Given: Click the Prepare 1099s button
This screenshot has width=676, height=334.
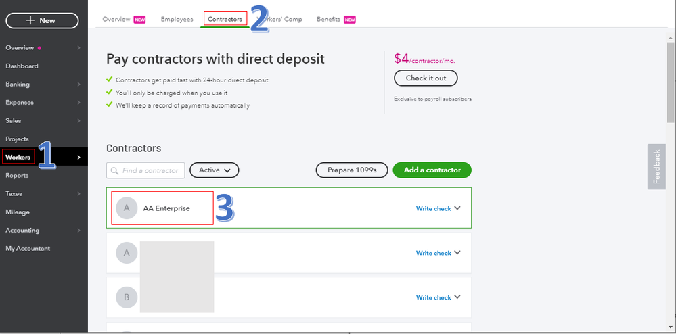Looking at the screenshot, I should click(x=352, y=170).
